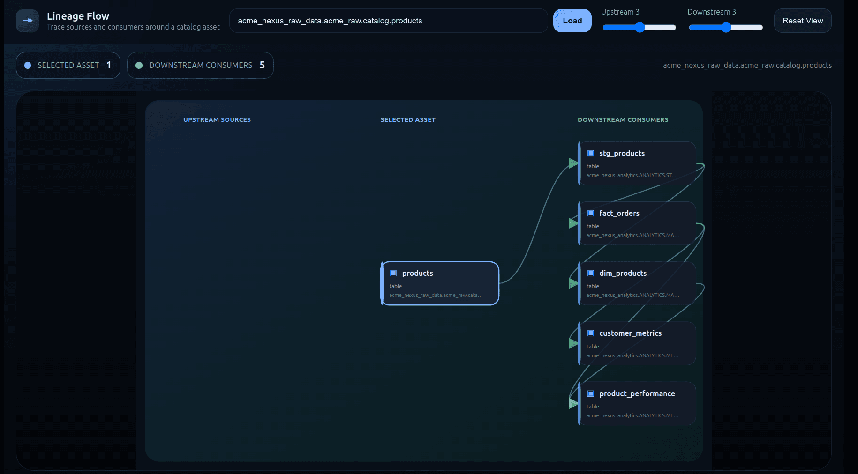Screen dimensions: 858x474
Task: Click the blue Selected Asset legend dot
Action: [x=27, y=65]
